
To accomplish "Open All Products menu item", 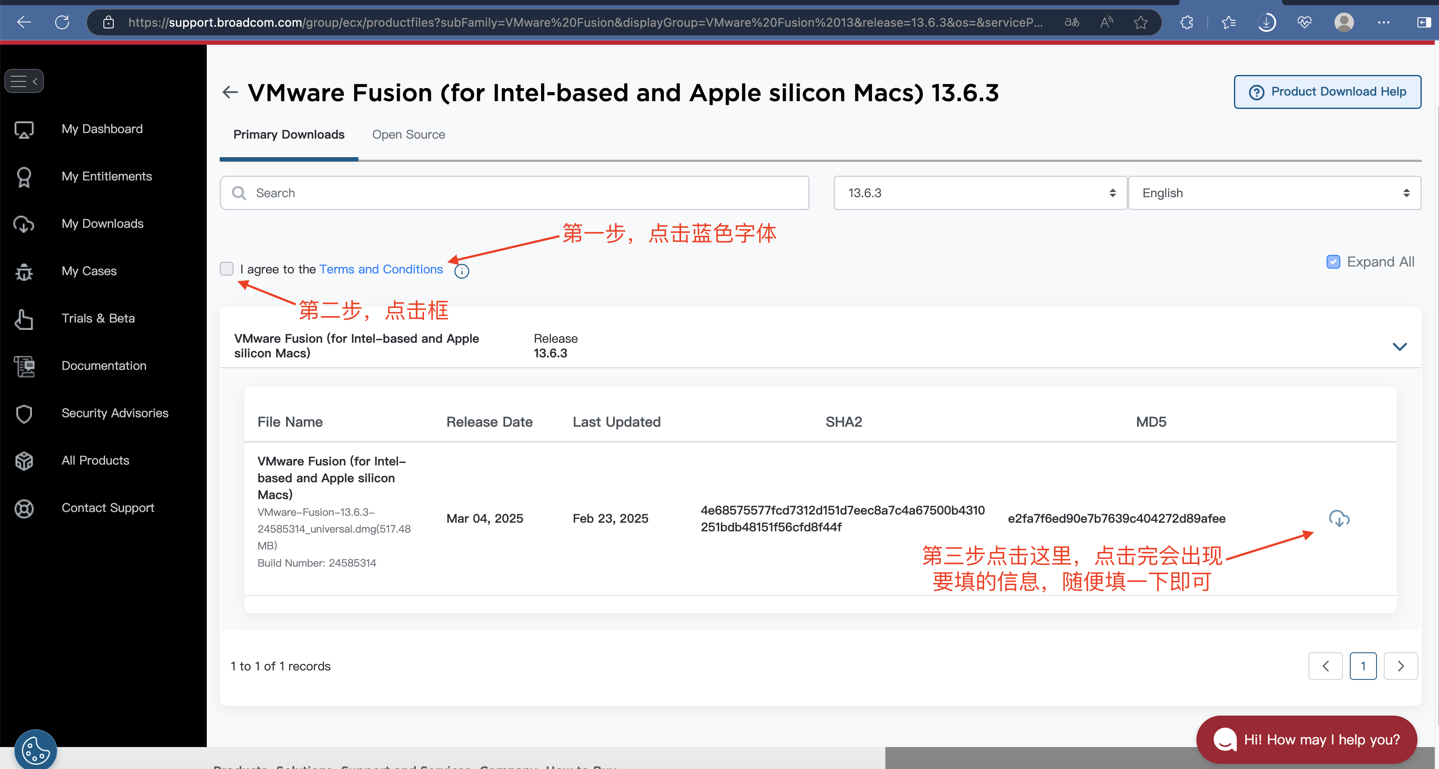I will pyautogui.click(x=96, y=461).
